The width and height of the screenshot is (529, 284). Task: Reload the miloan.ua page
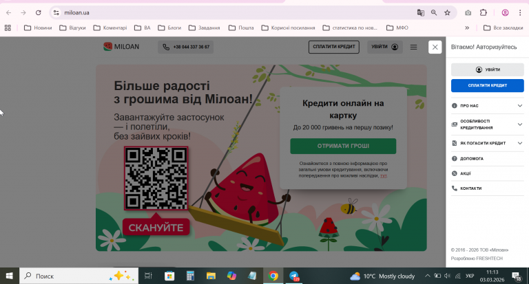(x=38, y=13)
